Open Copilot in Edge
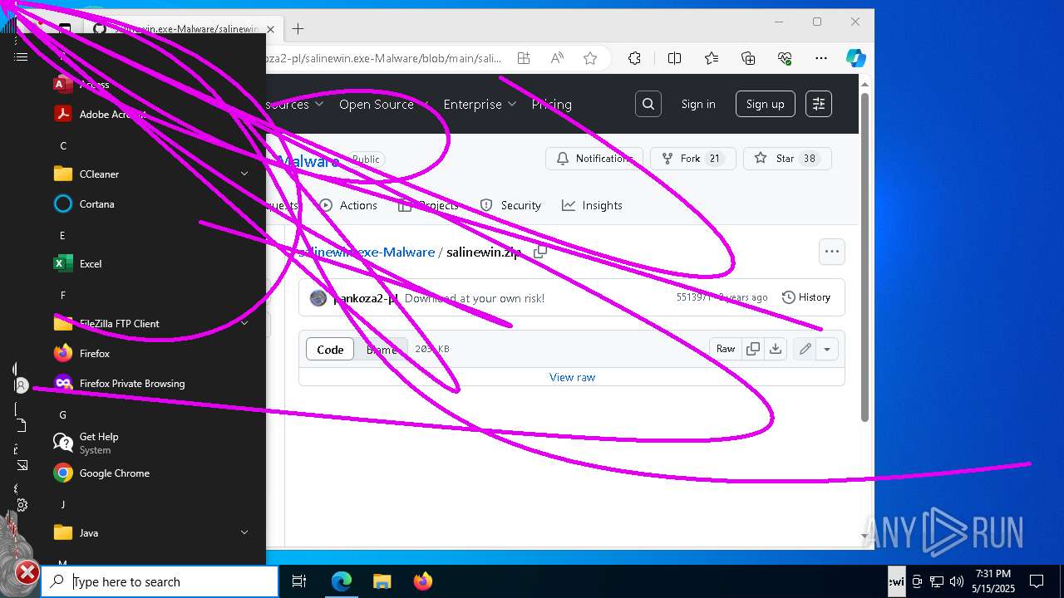Viewport: 1064px width, 598px height. (856, 58)
